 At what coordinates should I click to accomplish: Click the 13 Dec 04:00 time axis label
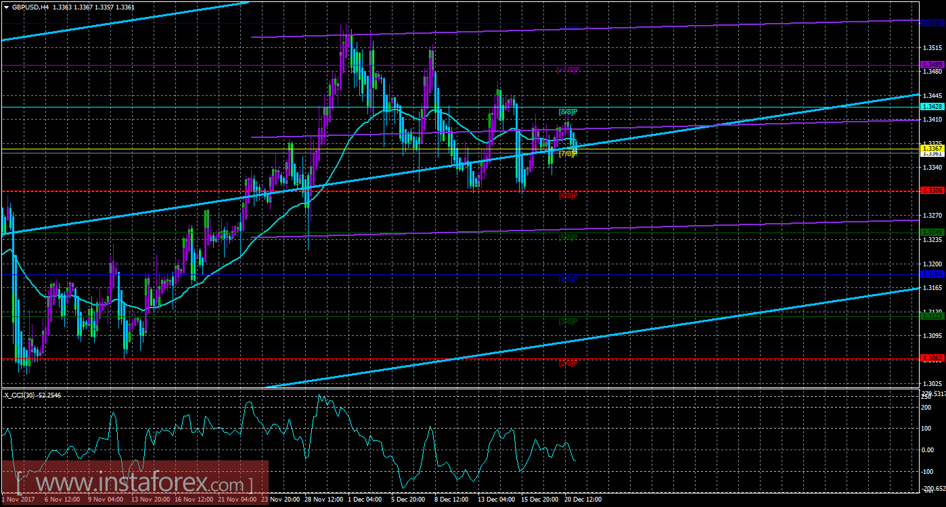pos(496,500)
